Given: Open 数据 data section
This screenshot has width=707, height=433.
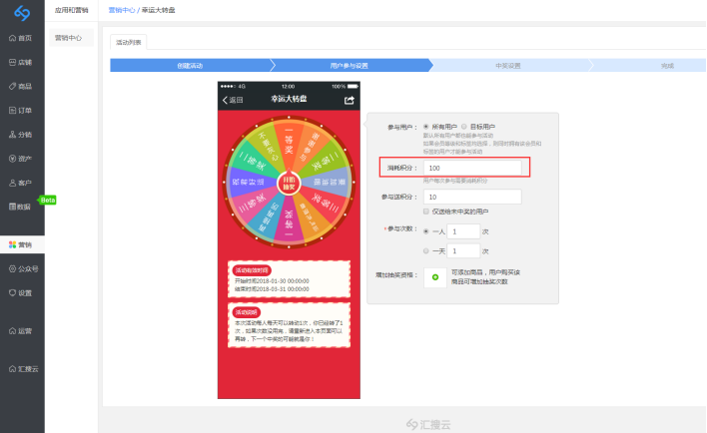Looking at the screenshot, I should click(x=21, y=207).
